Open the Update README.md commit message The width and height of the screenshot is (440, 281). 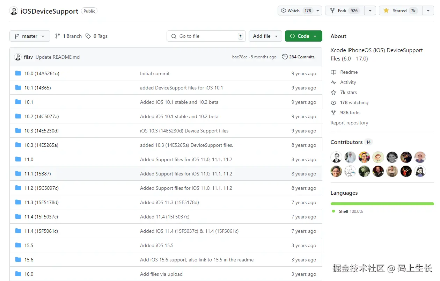pos(58,57)
